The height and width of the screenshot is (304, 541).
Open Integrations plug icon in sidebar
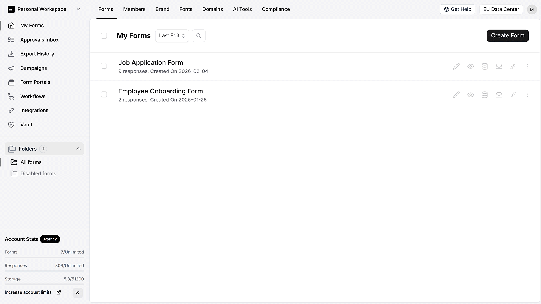pyautogui.click(x=11, y=110)
